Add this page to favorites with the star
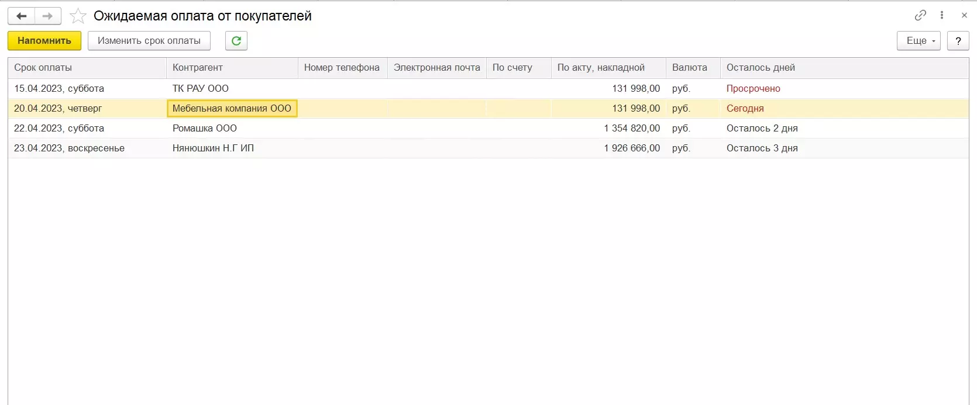This screenshot has width=977, height=405. 78,16
